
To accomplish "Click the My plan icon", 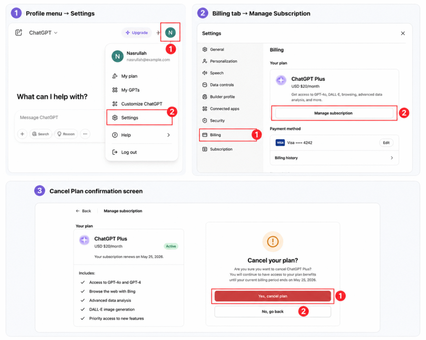I will [115, 76].
